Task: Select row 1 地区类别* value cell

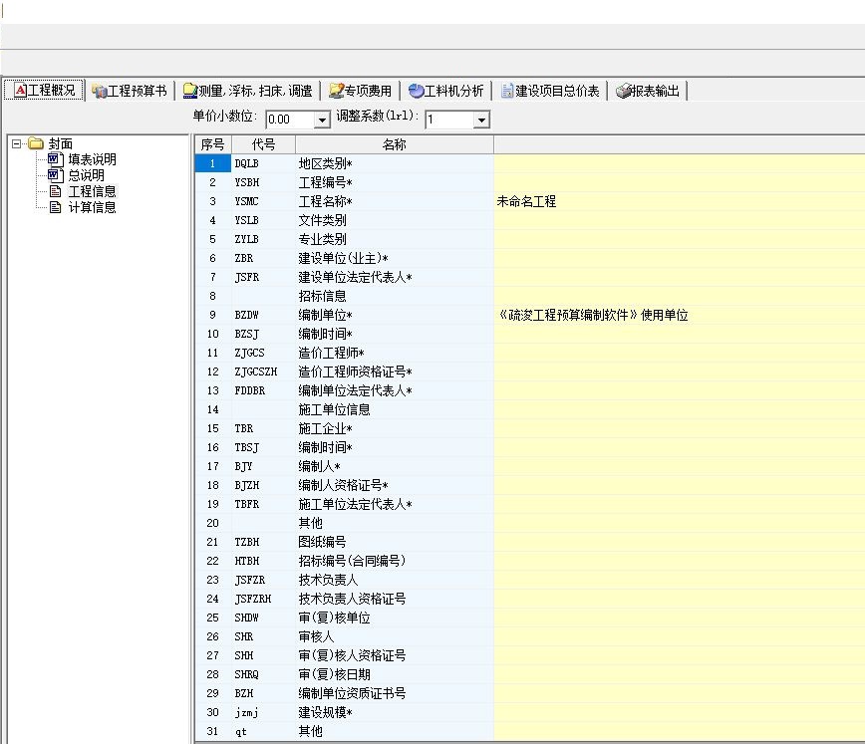Action: click(679, 163)
